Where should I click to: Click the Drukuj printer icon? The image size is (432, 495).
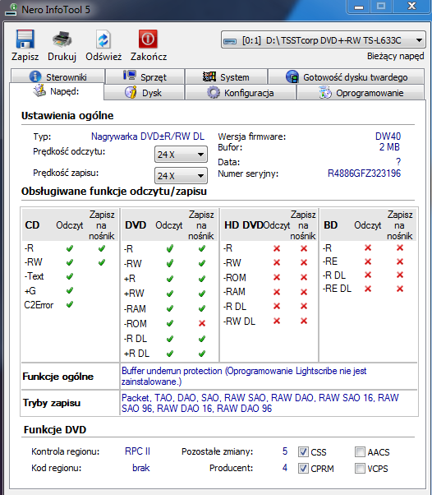(x=62, y=39)
